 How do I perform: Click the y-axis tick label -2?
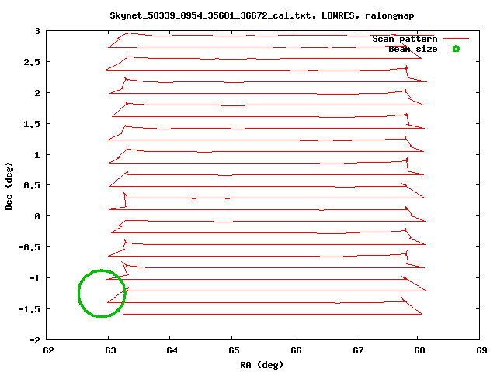coord(34,340)
